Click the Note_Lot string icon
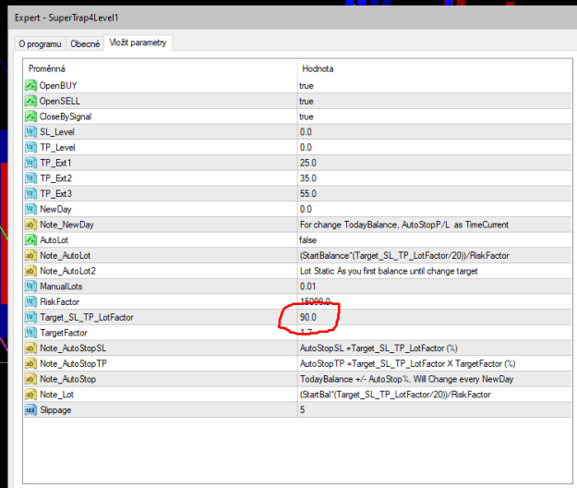Screen dimensions: 577x488 [x=30, y=395]
